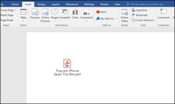
Task: Select the embedded PDF file icon
Action: coord(67,63)
